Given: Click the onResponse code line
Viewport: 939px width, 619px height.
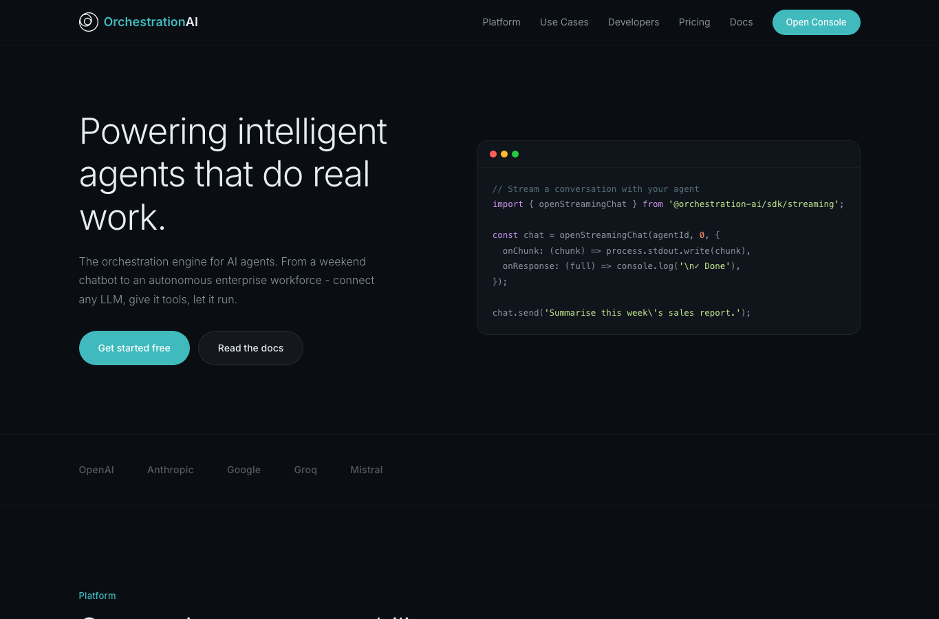Looking at the screenshot, I should click(x=622, y=266).
